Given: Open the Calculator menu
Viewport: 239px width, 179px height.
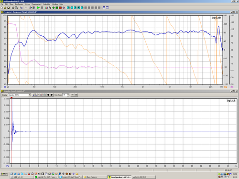Looking at the screenshot, I should [47, 4].
